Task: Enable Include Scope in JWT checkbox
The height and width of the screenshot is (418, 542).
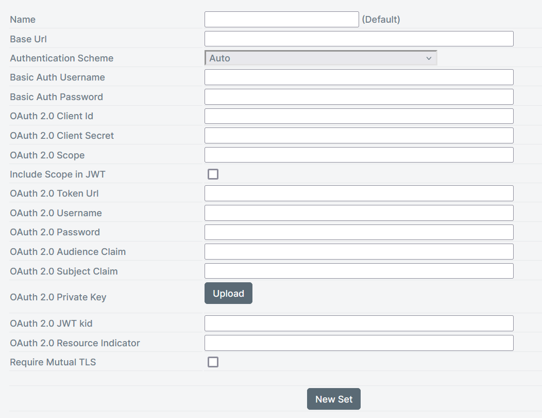Action: 213,174
